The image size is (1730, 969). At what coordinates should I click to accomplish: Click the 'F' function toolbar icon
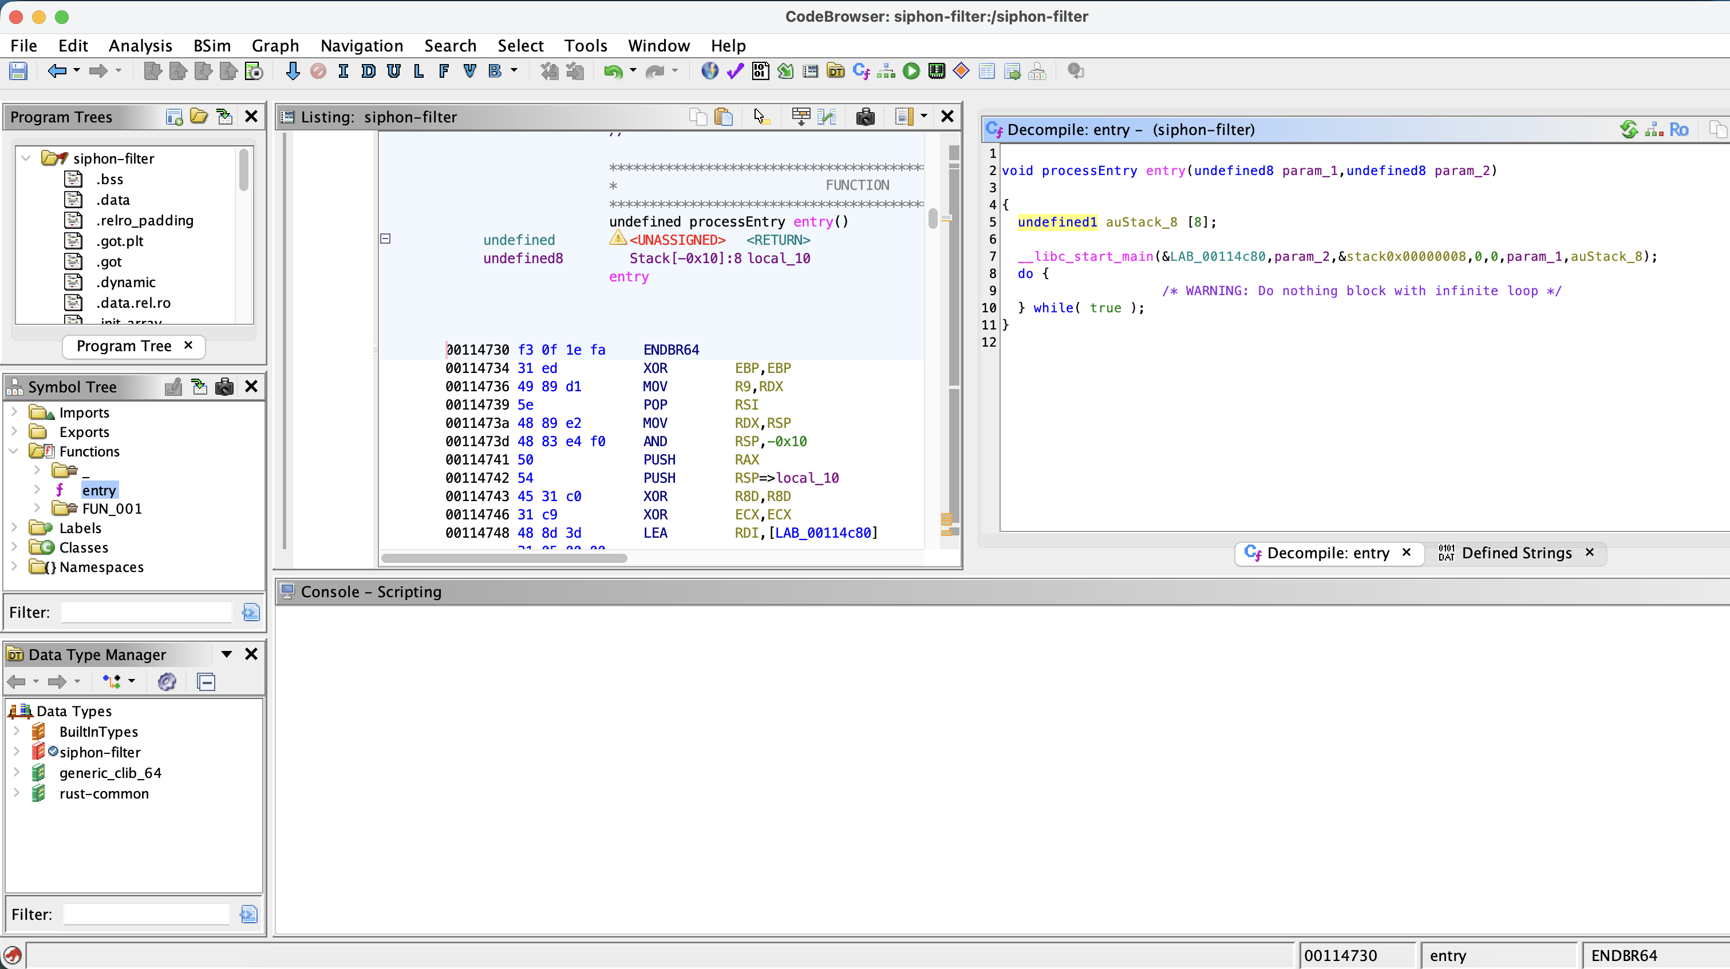444,71
